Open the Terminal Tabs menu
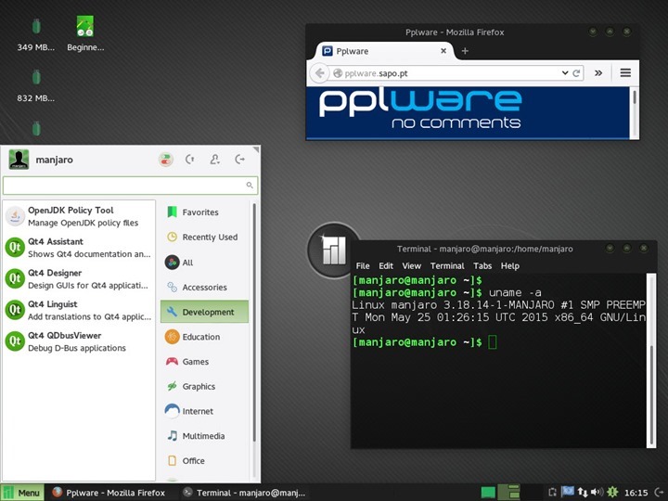The image size is (668, 501). (x=482, y=266)
